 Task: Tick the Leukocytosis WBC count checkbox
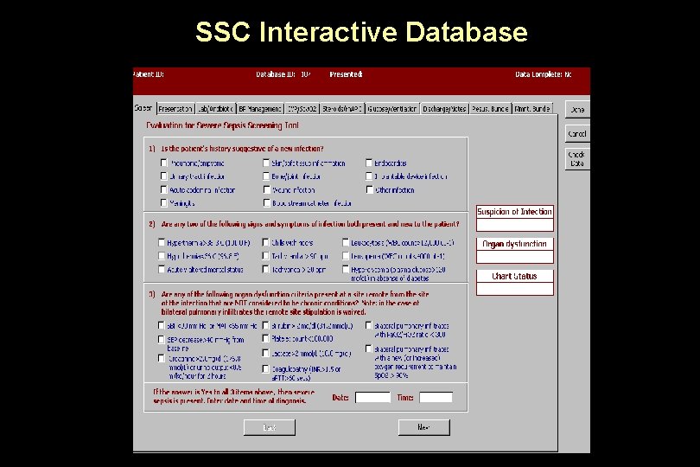[x=346, y=243]
